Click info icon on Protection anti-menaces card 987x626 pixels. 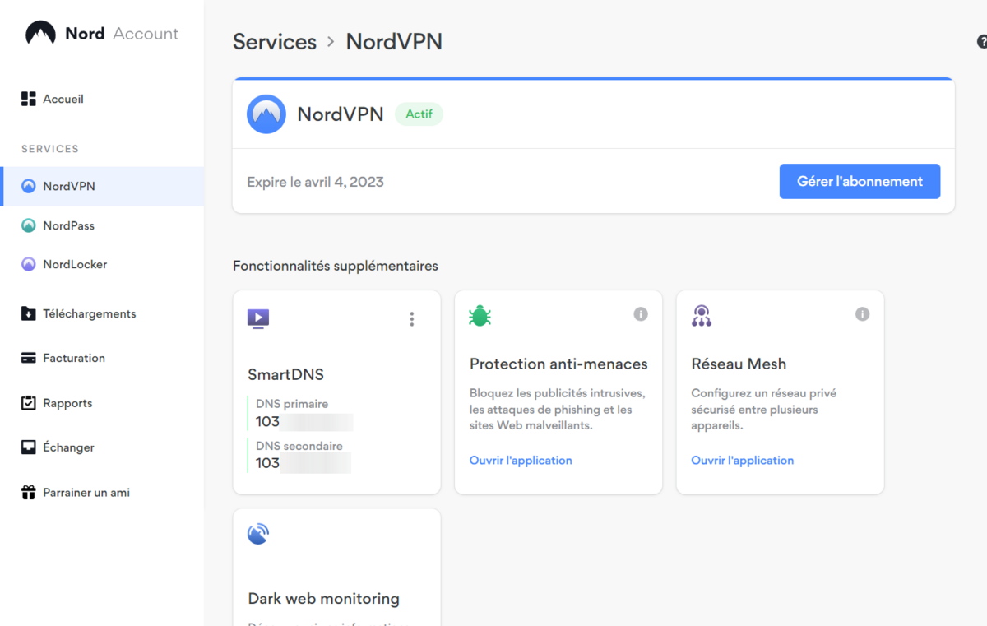pos(641,313)
